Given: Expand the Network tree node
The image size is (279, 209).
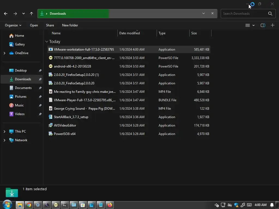Looking at the screenshot, I should pyautogui.click(x=4, y=140).
